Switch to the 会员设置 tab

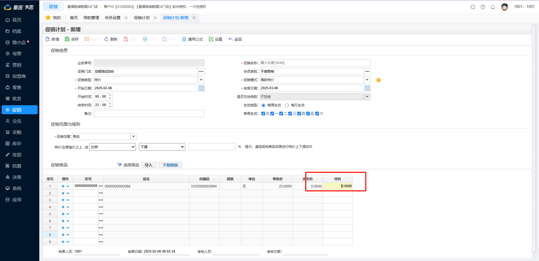(x=113, y=18)
